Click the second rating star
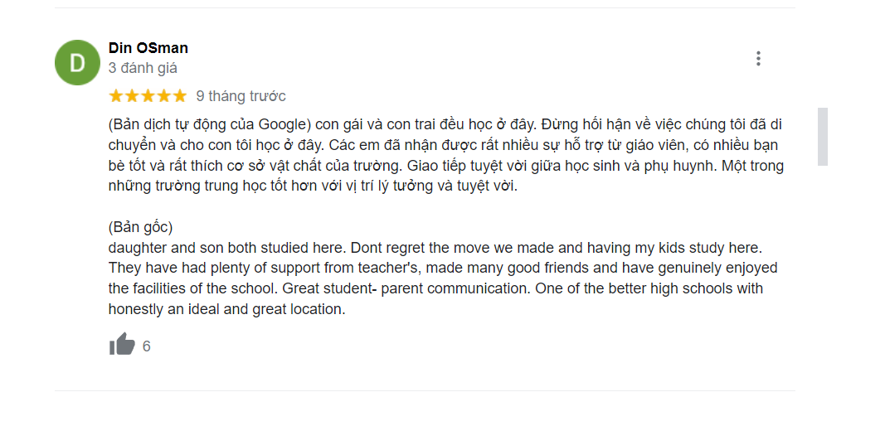The image size is (885, 426). [x=132, y=96]
